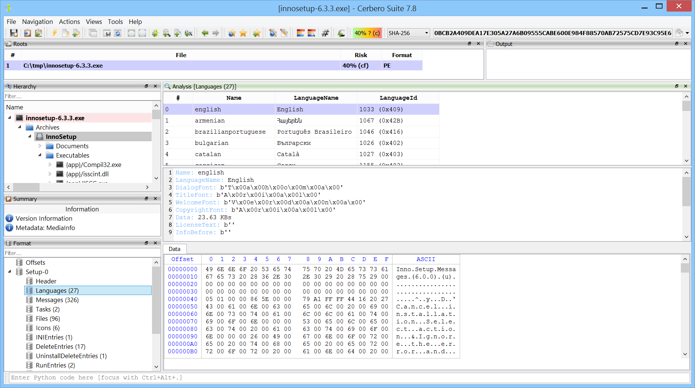Collapse the Executables folder node
This screenshot has height=388, width=695.
tap(40, 155)
